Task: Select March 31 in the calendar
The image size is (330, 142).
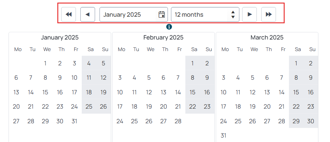Action: (224, 136)
